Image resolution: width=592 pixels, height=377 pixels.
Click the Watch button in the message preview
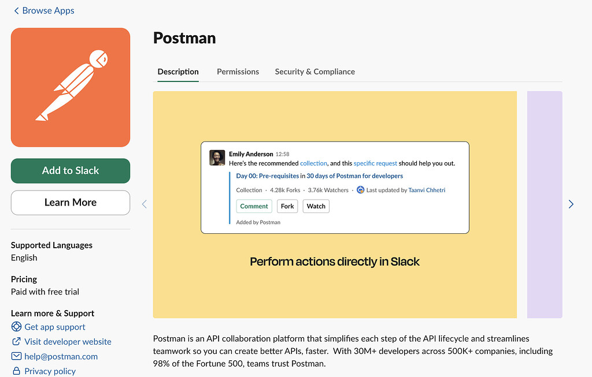pos(316,206)
